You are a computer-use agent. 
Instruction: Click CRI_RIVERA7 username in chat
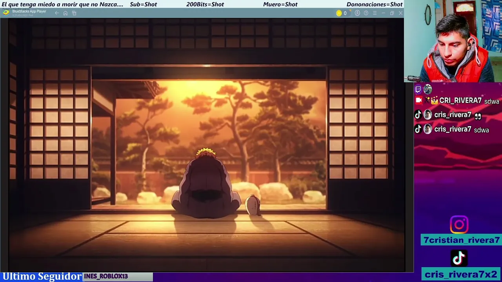pos(460,101)
